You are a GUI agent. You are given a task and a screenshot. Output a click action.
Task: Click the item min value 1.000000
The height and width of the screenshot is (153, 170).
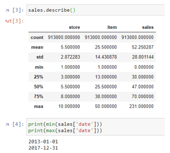[x=107, y=67]
